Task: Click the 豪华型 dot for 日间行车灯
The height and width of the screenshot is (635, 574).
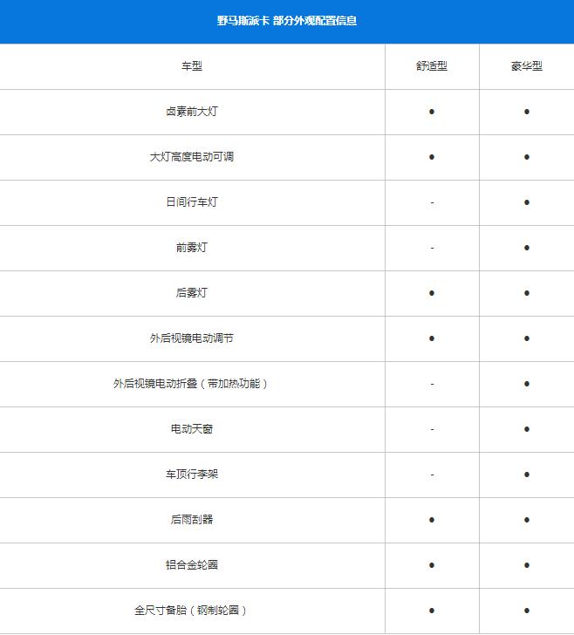Action: point(527,202)
